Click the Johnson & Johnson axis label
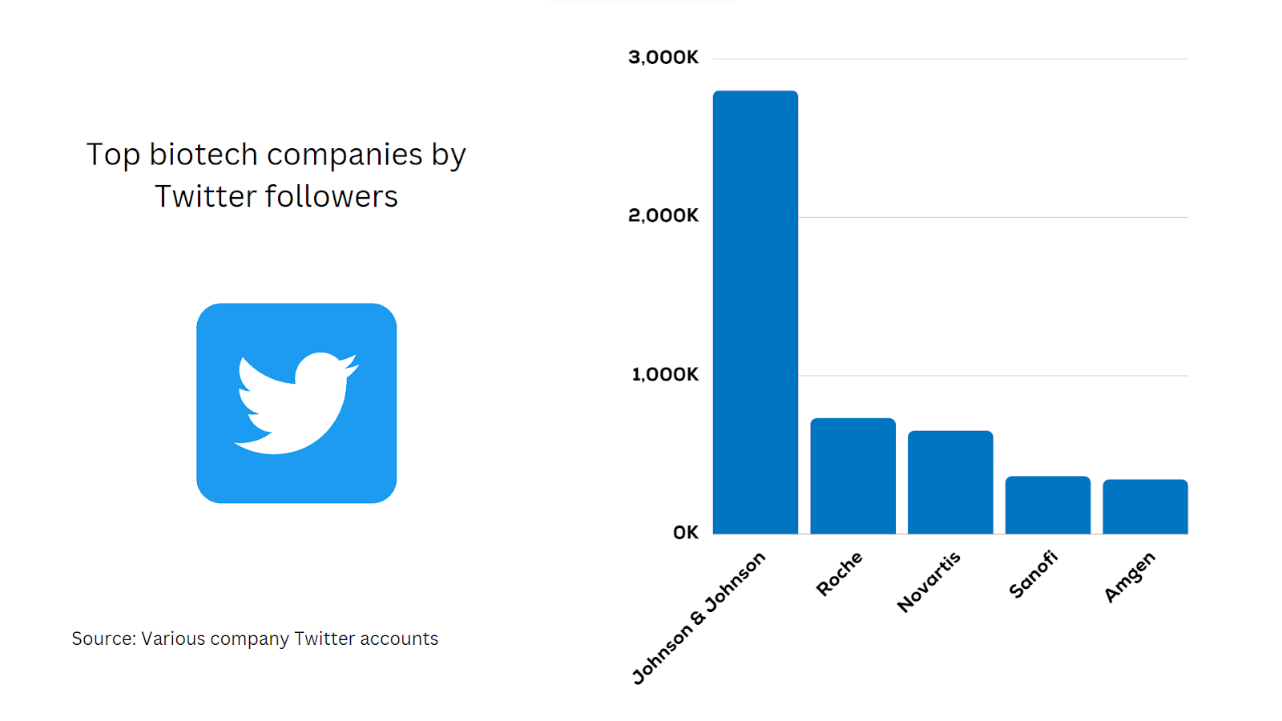This screenshot has height=721, width=1282. pyautogui.click(x=699, y=617)
